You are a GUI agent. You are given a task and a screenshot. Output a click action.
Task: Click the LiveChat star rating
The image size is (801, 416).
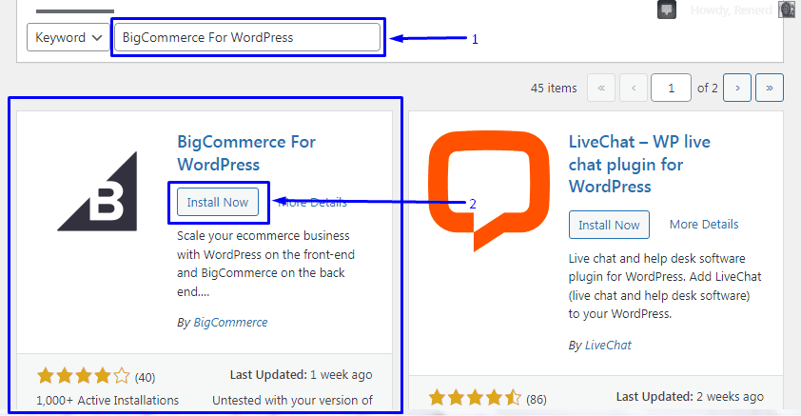point(475,398)
